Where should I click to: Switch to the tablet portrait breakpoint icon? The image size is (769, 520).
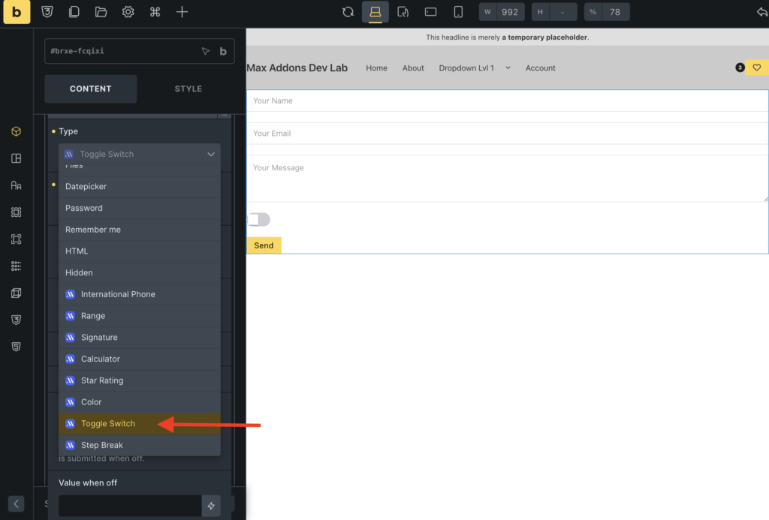[403, 12]
